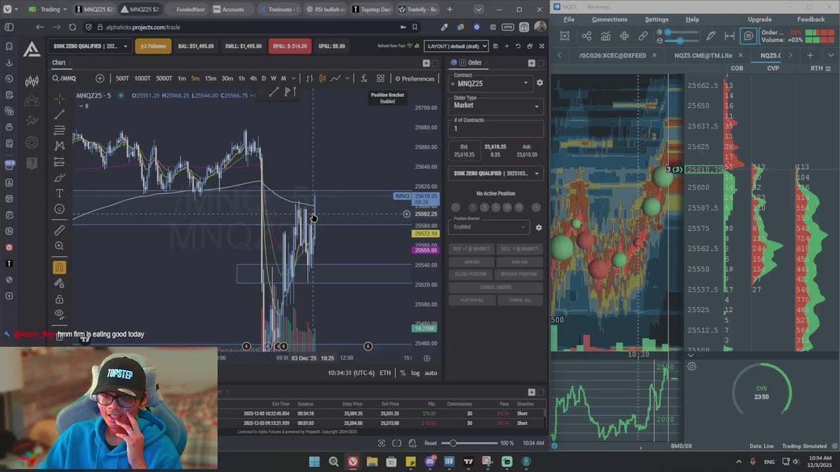
Task: Click the TradingView icon in the taskbar
Action: coord(469,462)
